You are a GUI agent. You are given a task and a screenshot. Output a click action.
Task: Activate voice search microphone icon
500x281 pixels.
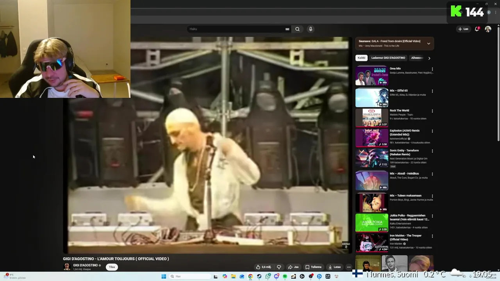click(311, 29)
